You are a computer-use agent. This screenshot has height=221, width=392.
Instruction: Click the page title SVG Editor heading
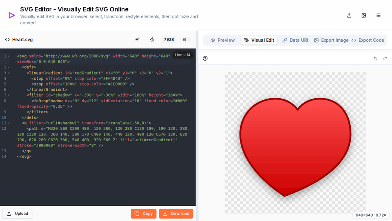[x=74, y=9]
